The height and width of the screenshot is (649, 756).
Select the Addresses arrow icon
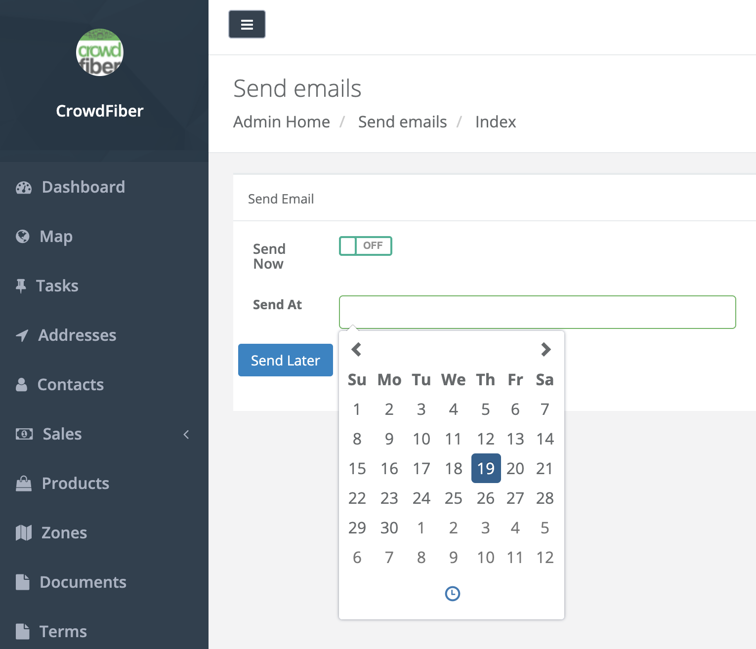pos(21,335)
